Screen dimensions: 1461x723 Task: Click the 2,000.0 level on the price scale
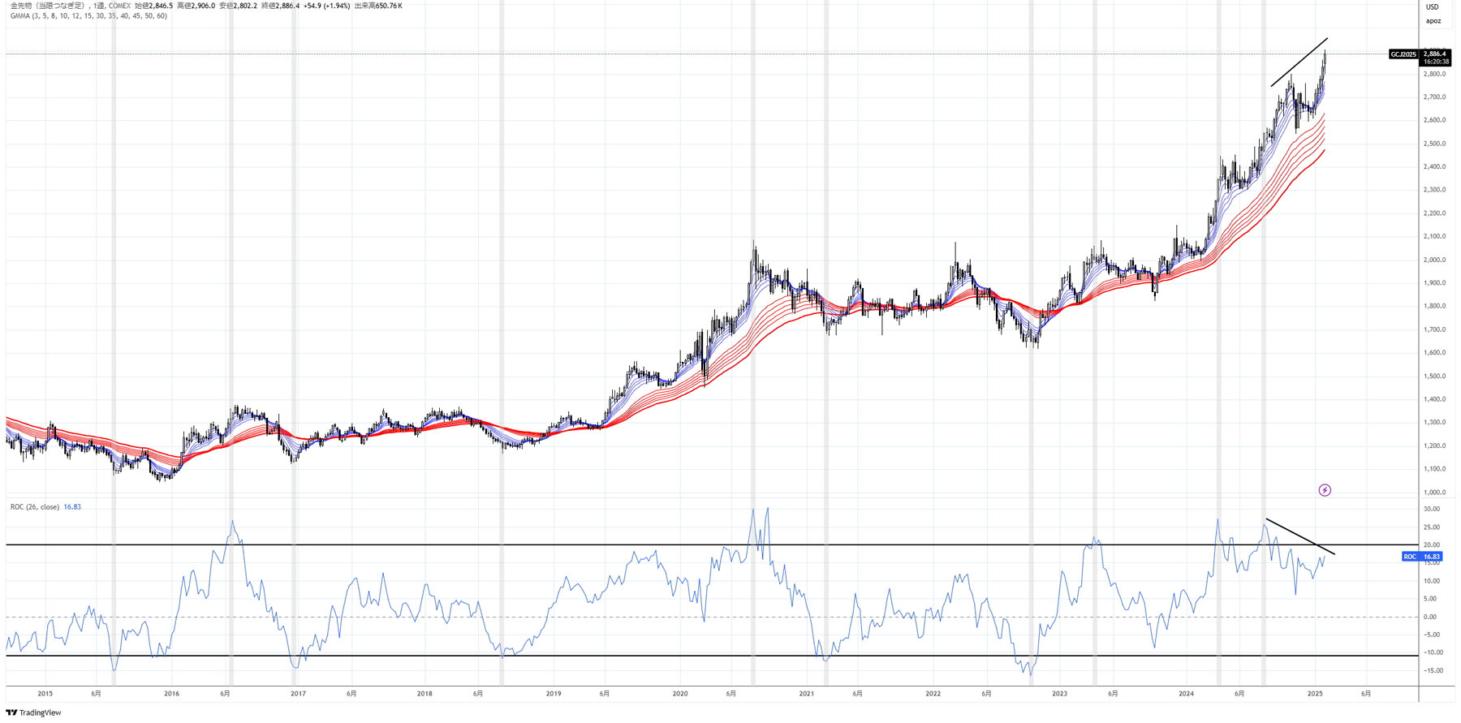click(x=1434, y=260)
